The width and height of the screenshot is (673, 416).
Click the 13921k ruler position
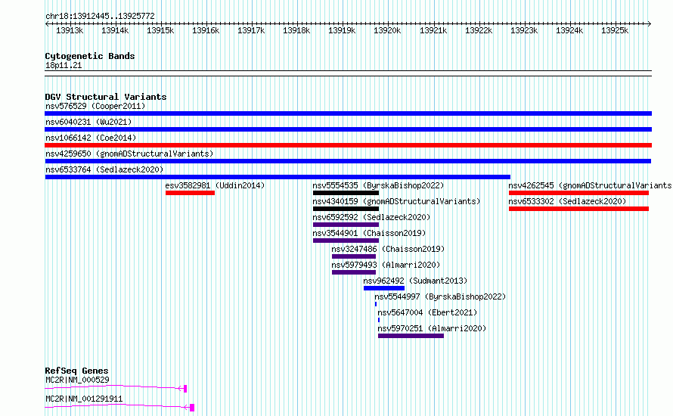(x=433, y=30)
